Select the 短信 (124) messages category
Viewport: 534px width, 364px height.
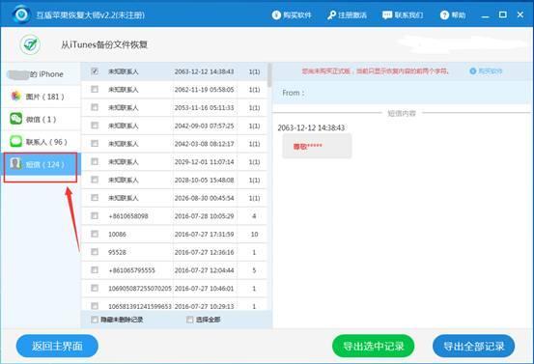pyautogui.click(x=41, y=164)
